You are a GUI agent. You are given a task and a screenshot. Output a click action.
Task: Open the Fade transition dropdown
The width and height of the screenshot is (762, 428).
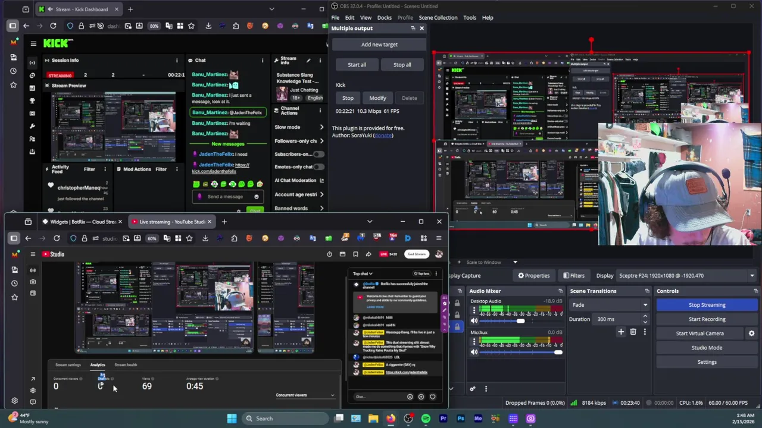coord(609,305)
